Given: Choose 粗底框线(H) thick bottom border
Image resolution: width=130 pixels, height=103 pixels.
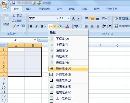Looking at the screenshot, I should 68,92.
